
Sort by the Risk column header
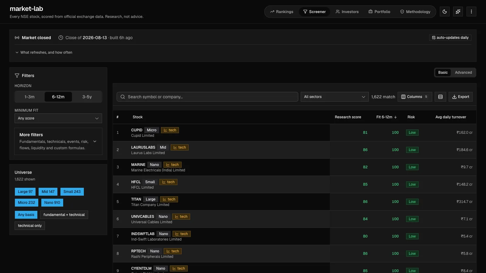pos(411,117)
